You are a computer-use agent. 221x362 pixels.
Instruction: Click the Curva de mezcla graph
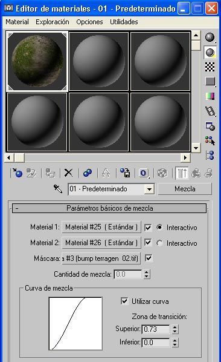[75, 323]
